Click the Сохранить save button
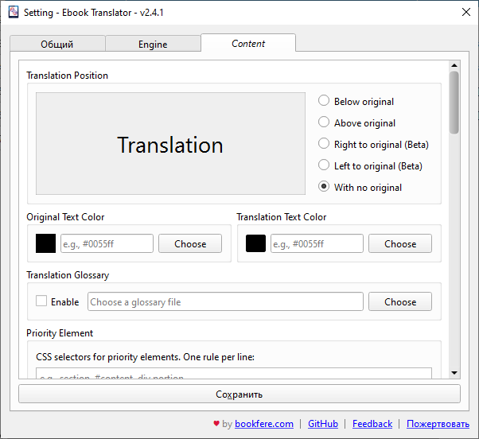The width and height of the screenshot is (479, 439). tap(239, 394)
